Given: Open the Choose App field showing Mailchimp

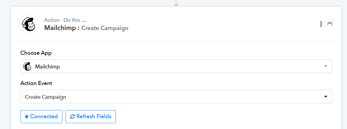Looking at the screenshot, I should [x=176, y=66].
